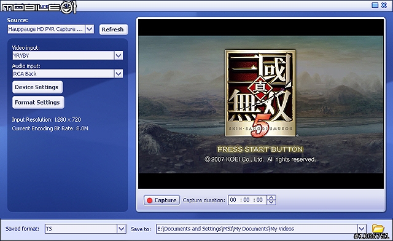Select the TS saved format field
393x241 pixels.
[81, 229]
